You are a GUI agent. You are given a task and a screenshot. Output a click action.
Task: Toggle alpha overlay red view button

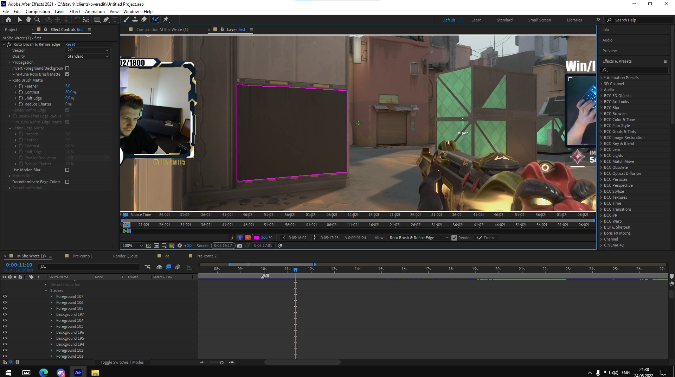[x=248, y=238]
